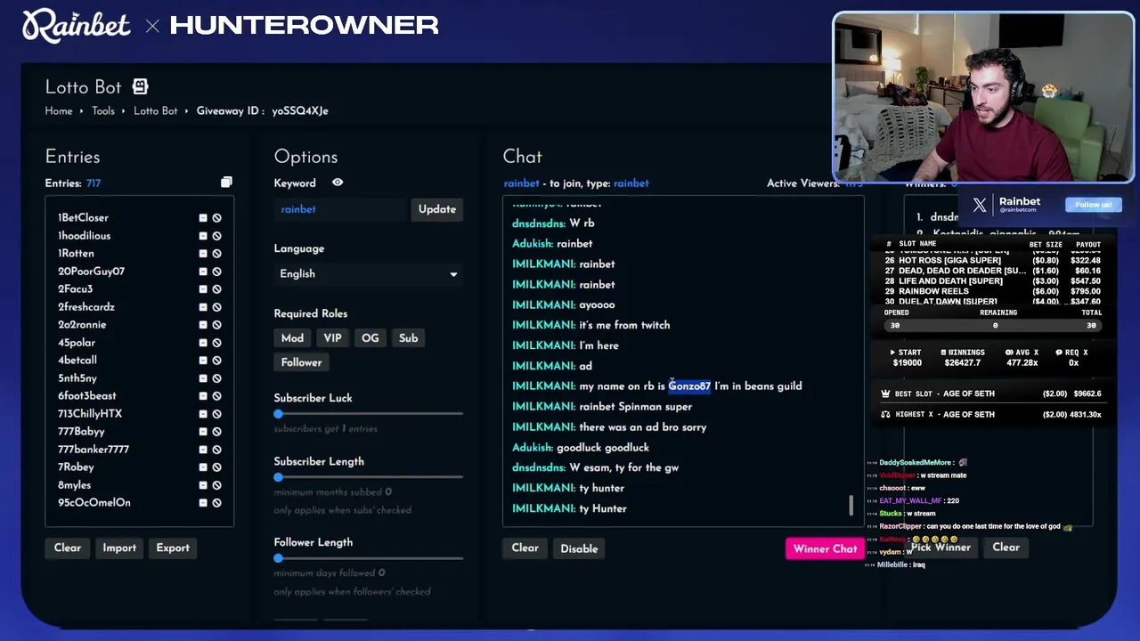Viewport: 1140px width, 641px height.
Task: Ban user 2freshcardz with the ban icon
Action: tap(216, 307)
